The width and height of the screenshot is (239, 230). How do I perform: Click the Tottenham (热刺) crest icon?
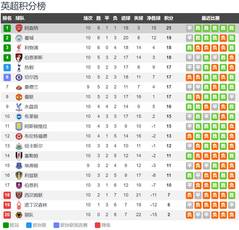click(19, 67)
